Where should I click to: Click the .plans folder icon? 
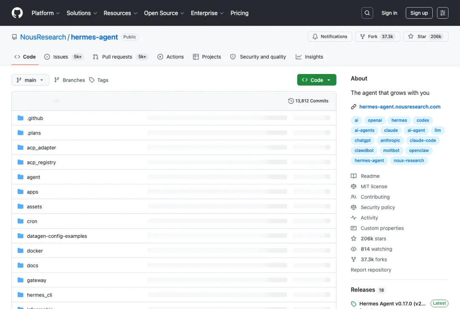20,132
